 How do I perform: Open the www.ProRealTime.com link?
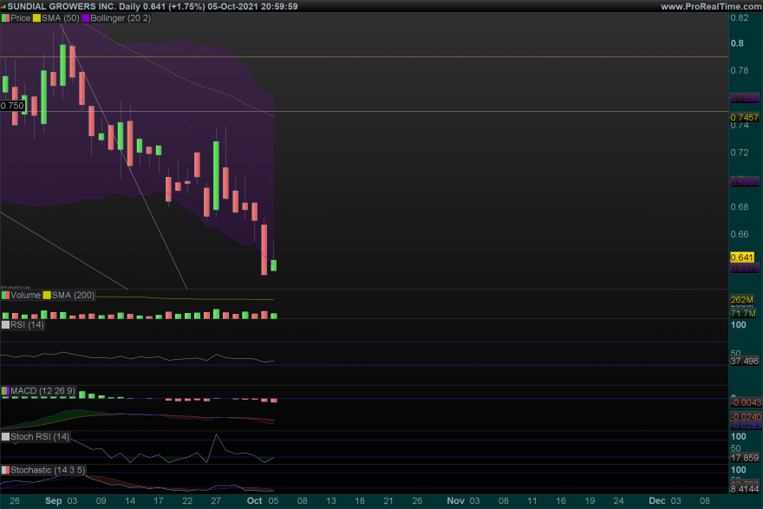click(711, 6)
